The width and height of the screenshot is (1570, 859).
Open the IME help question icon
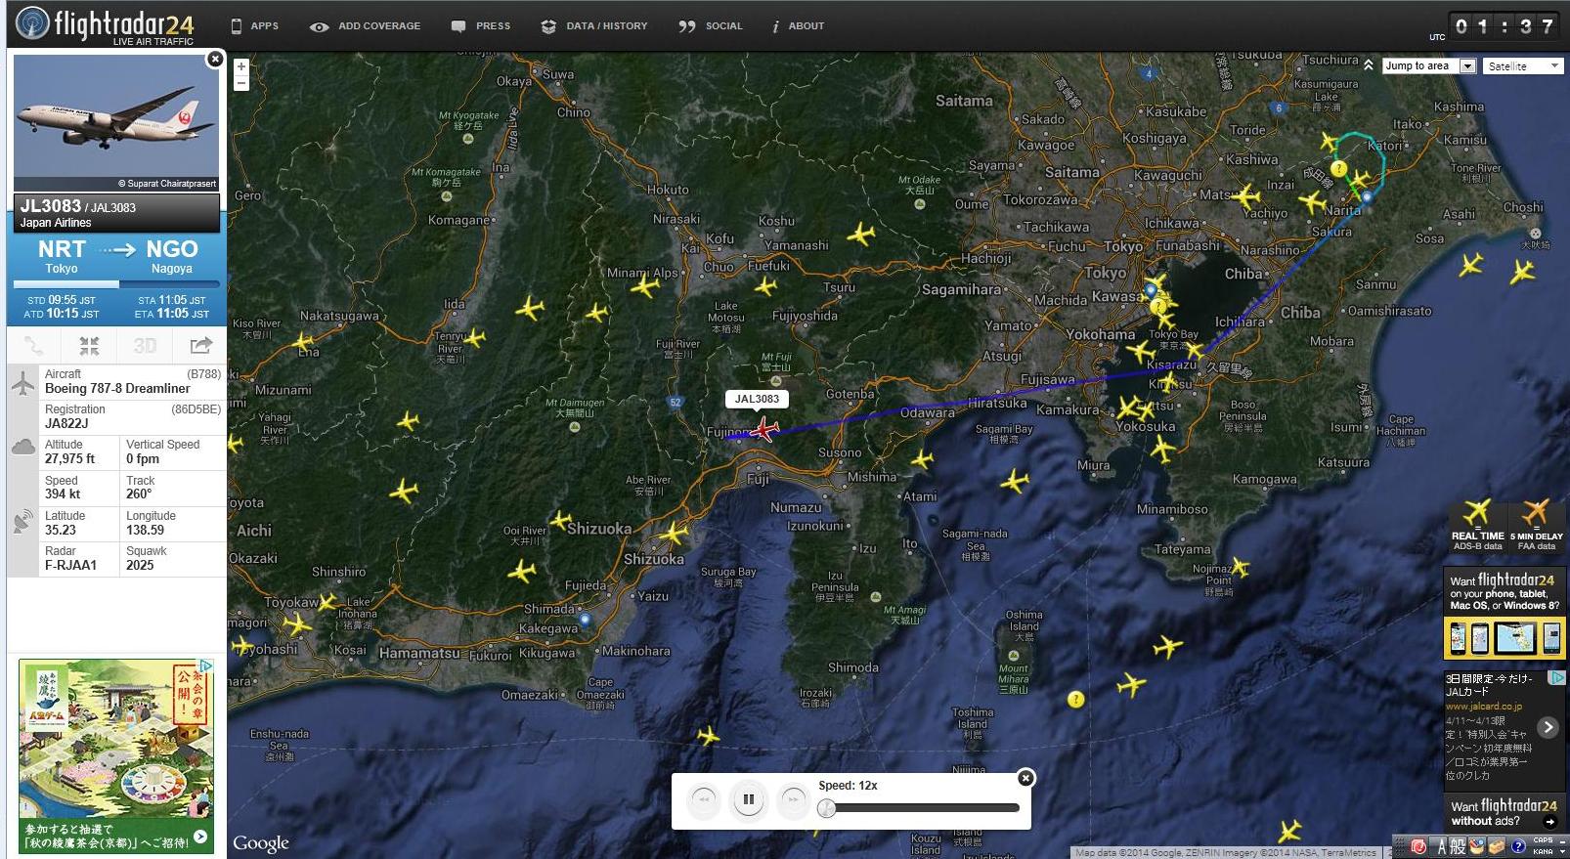coord(1517,847)
